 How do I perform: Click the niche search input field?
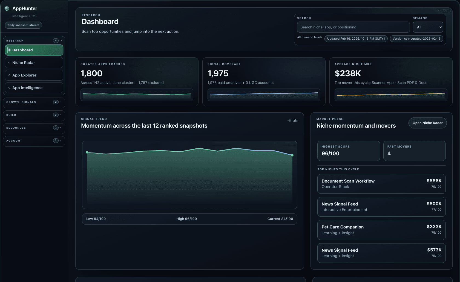point(353,27)
